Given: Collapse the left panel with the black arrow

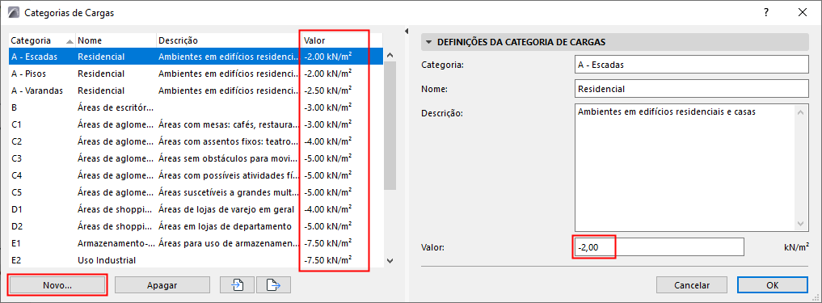Looking at the screenshot, I should point(406,32).
